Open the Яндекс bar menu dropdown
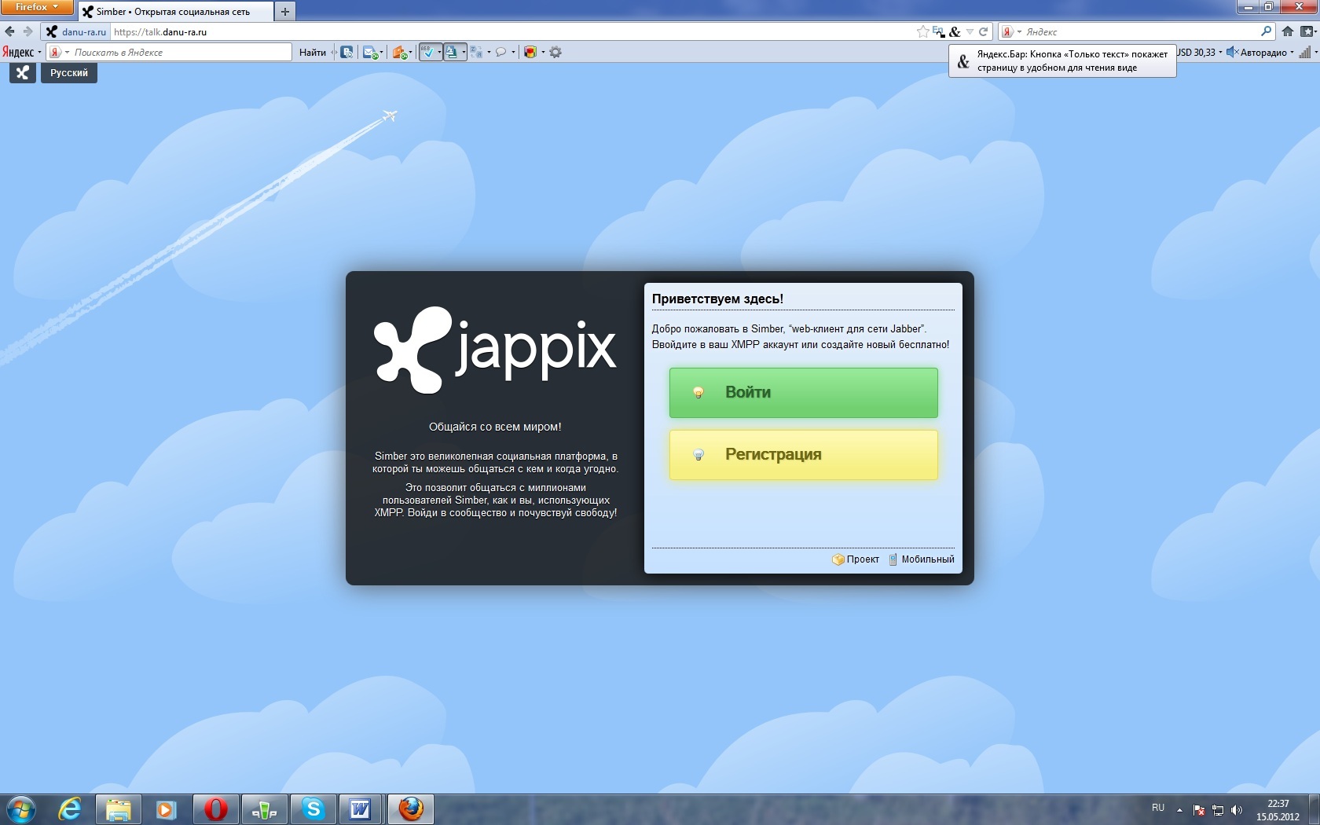 coord(21,53)
